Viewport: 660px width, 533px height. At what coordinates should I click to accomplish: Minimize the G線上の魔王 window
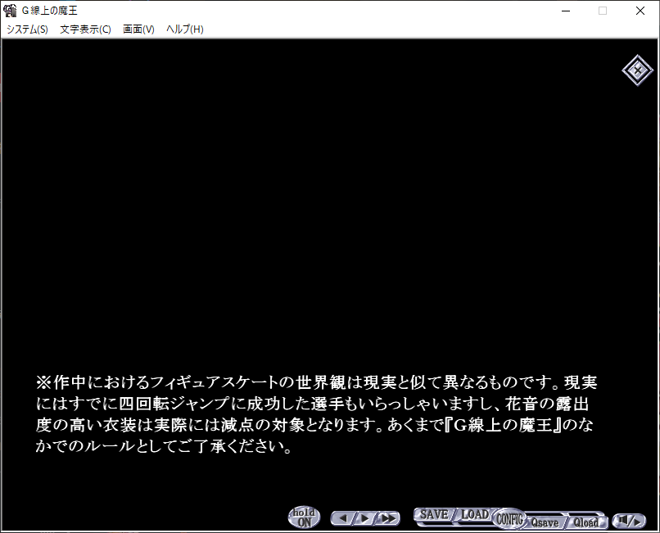(566, 11)
